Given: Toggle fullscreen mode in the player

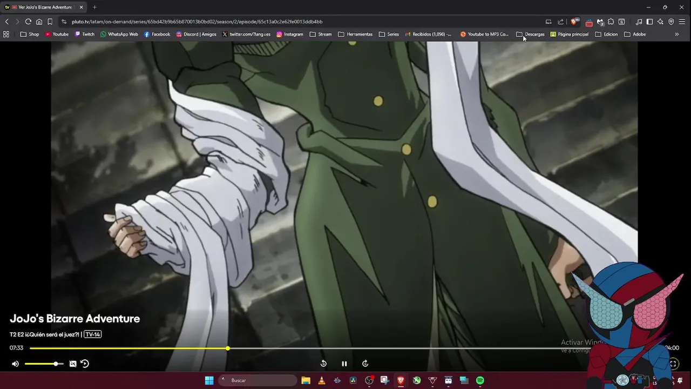Looking at the screenshot, I should pyautogui.click(x=673, y=364).
